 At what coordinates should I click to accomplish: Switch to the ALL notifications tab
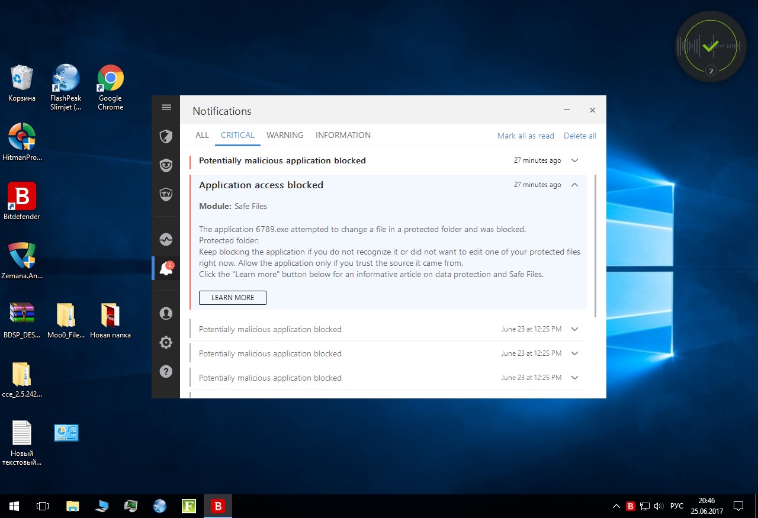point(202,135)
